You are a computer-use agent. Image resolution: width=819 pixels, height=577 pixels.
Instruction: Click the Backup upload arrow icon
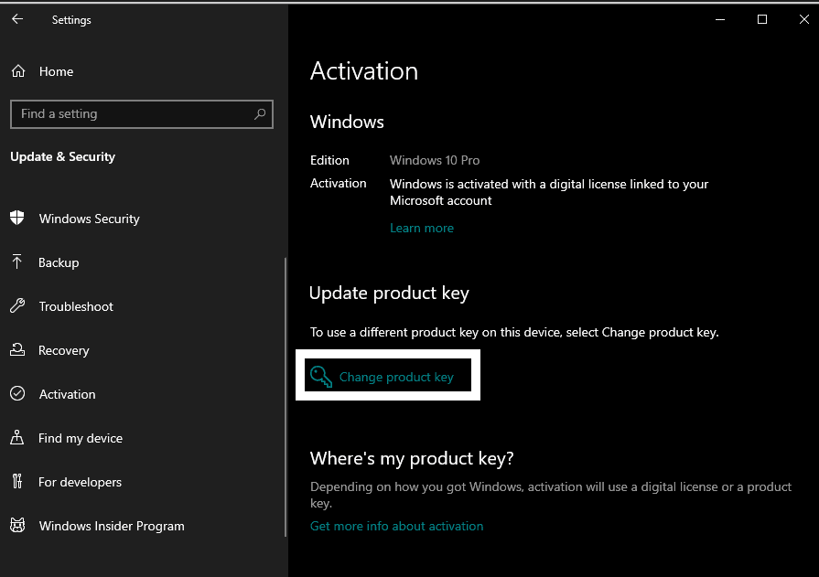pos(16,262)
